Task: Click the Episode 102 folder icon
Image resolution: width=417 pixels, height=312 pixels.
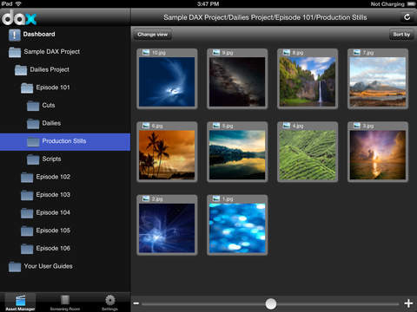Action: (x=27, y=177)
